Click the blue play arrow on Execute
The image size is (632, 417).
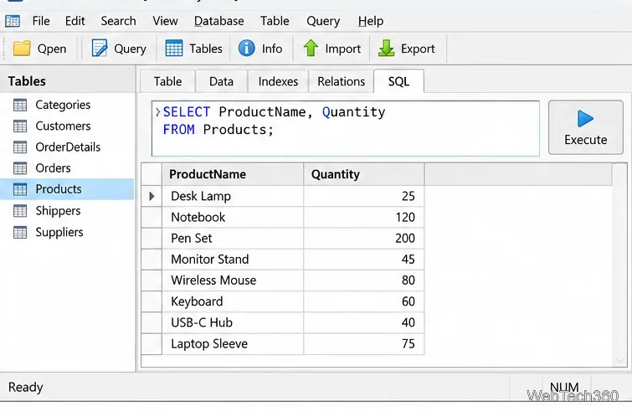point(585,119)
